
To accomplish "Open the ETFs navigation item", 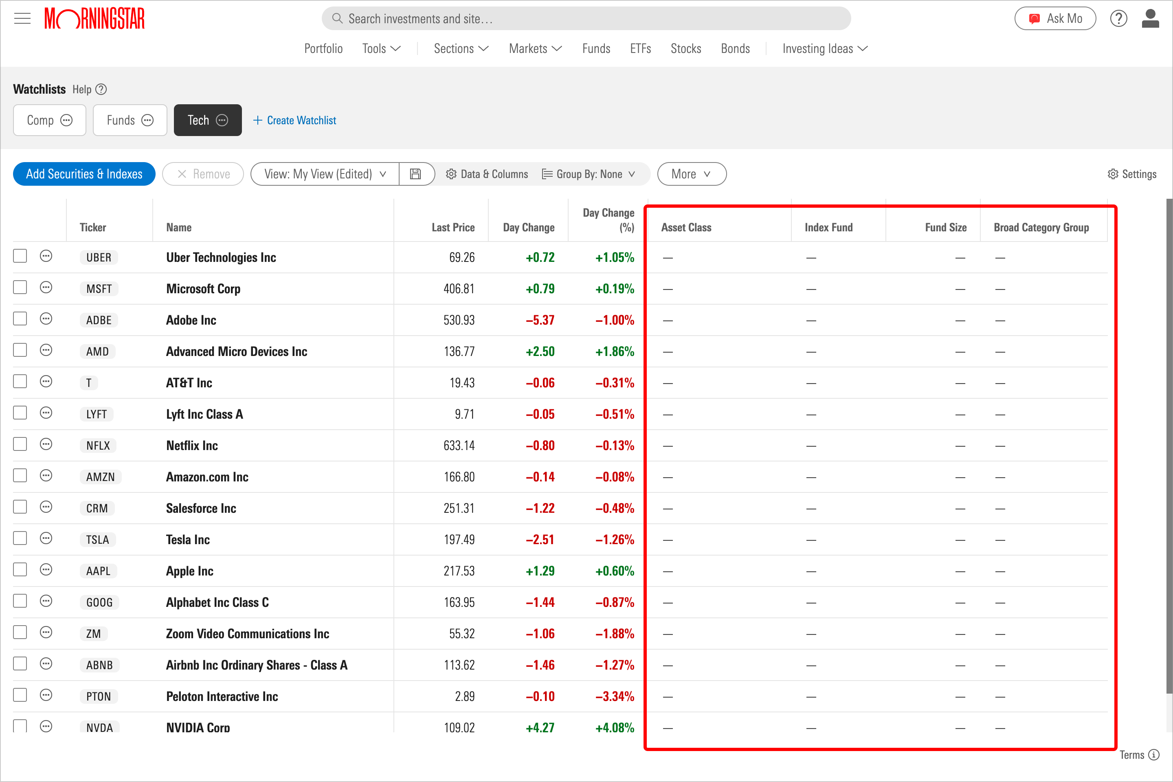I will [641, 48].
